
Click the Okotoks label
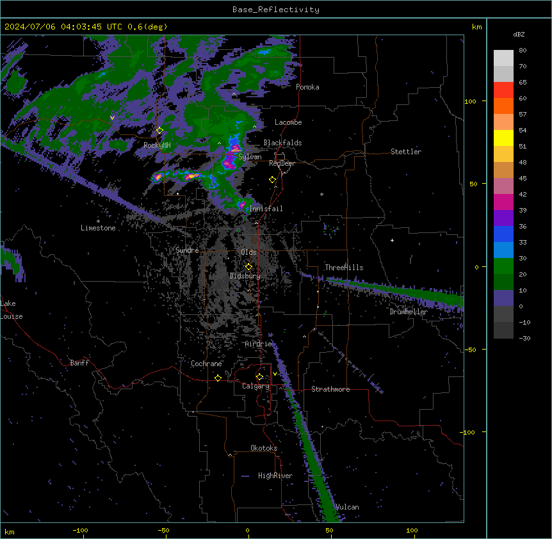[x=264, y=448]
